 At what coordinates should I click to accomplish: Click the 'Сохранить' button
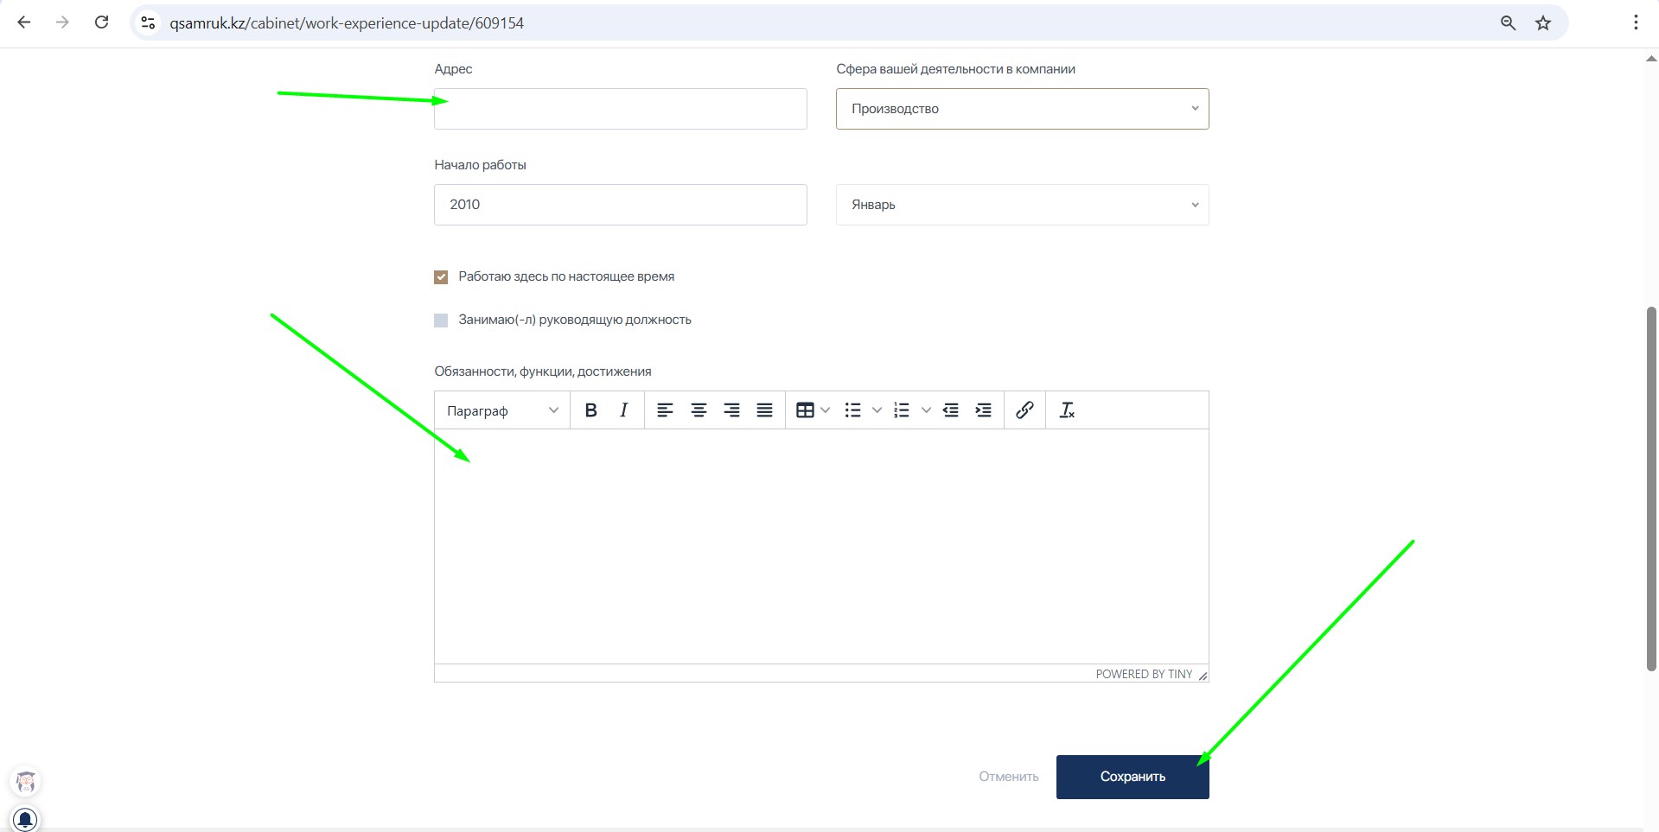pos(1132,777)
